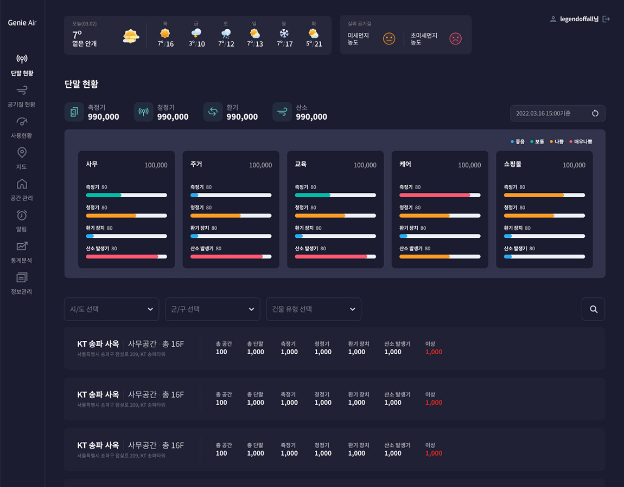Select the first KT 송파 사옥 list row
Screen dimensions: 624x487
[x=334, y=348]
